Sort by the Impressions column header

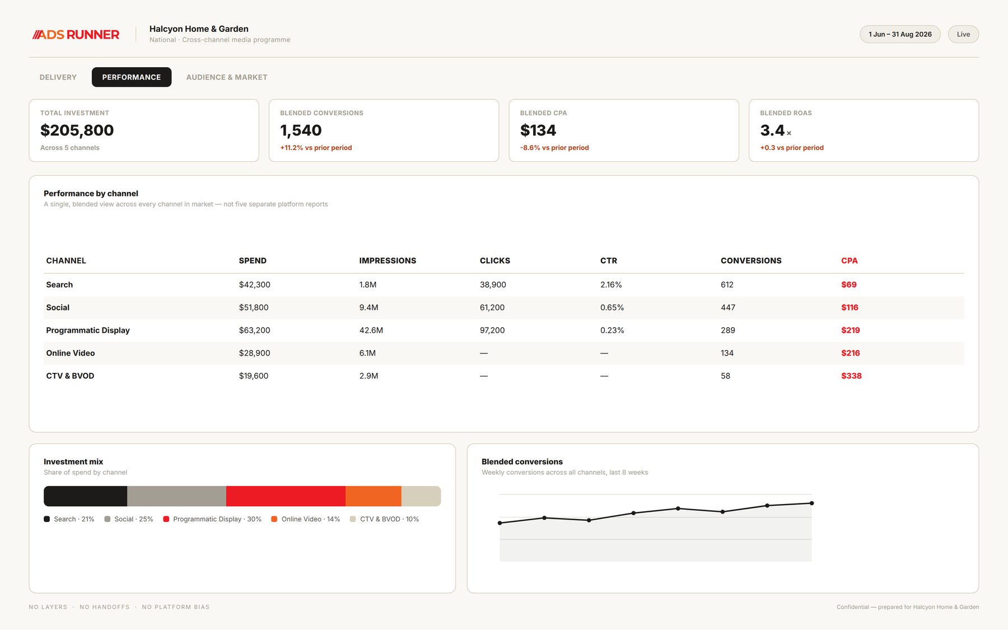click(388, 261)
